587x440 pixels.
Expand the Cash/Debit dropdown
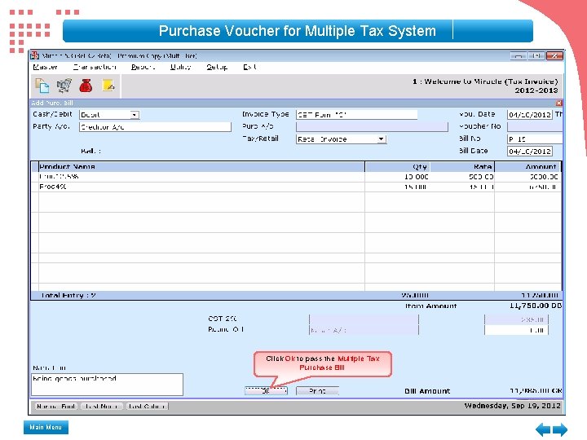(x=135, y=115)
